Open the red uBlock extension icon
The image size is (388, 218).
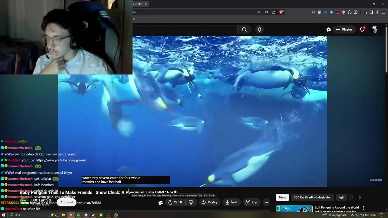[337, 12]
